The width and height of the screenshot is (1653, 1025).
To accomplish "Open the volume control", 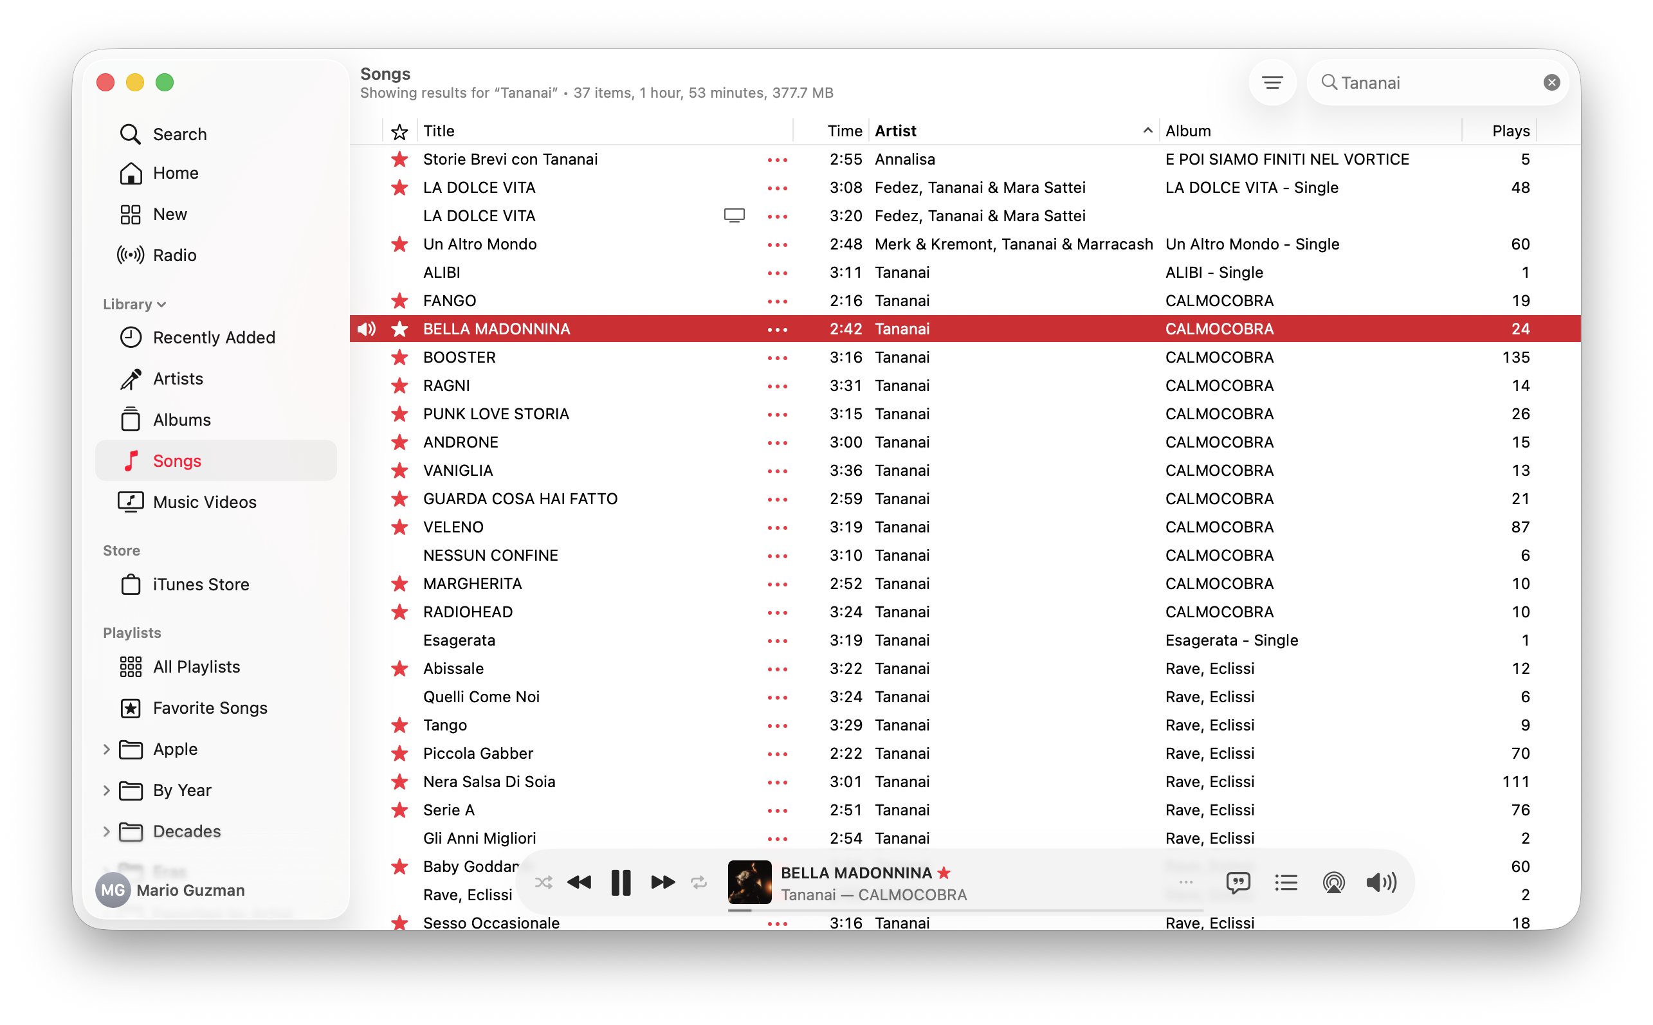I will (x=1381, y=882).
